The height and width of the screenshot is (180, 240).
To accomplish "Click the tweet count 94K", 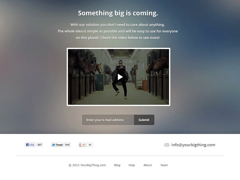I will (x=67, y=145).
